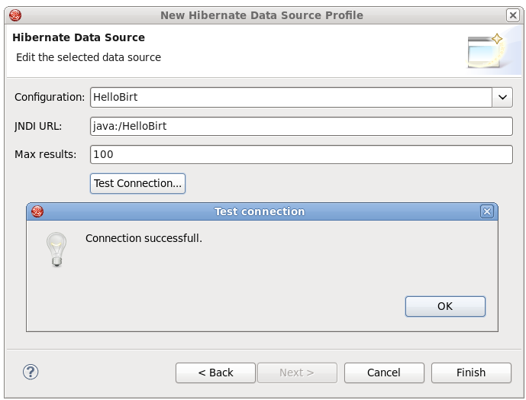Click the greyed-out Next button
The image size is (526, 400).
[297, 373]
